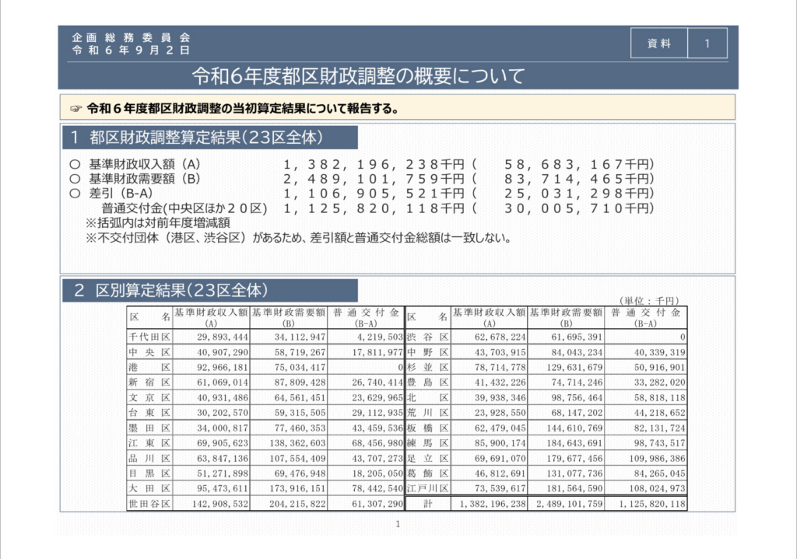The image size is (797, 559).
Task: Click the parenthesized change 83,714,465千円
Action: [578, 180]
